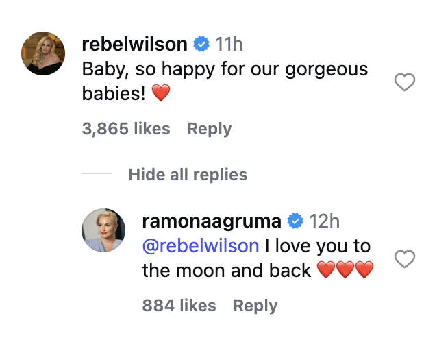Click ramonaagruma's verified badge
The width and height of the screenshot is (437, 340).
tap(295, 221)
